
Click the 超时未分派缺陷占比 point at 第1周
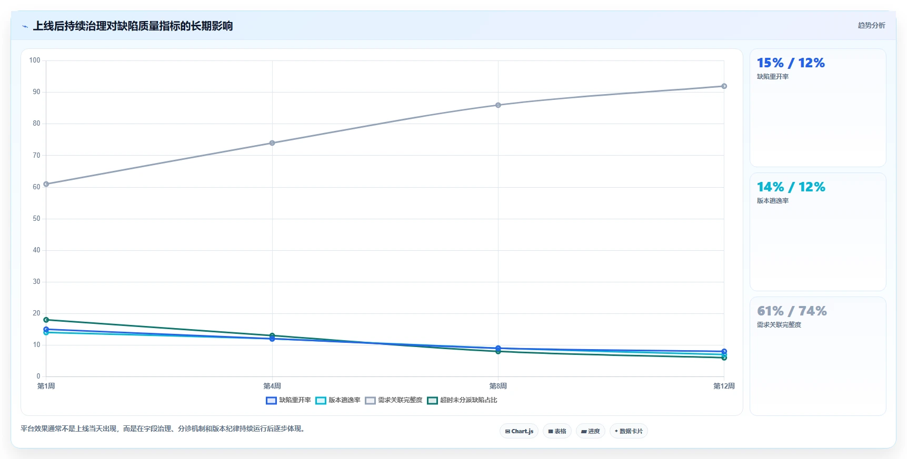coord(46,320)
